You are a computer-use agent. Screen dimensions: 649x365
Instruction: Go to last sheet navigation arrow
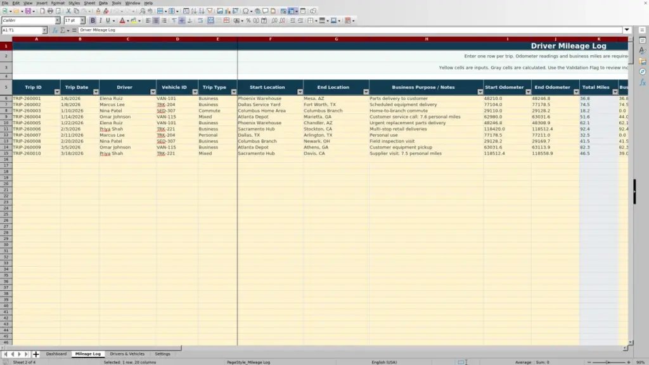(x=26, y=354)
